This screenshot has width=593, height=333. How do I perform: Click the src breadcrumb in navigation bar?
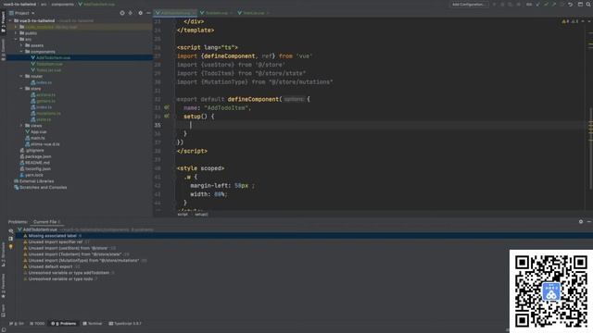[x=44, y=4]
